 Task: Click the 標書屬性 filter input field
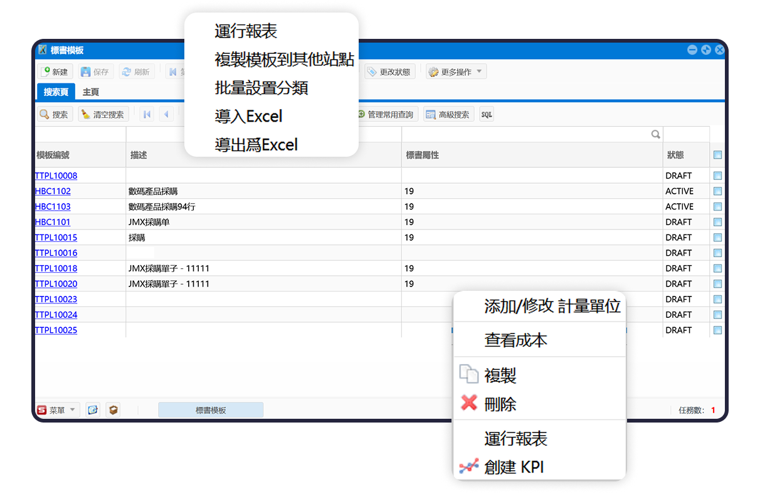(525, 134)
